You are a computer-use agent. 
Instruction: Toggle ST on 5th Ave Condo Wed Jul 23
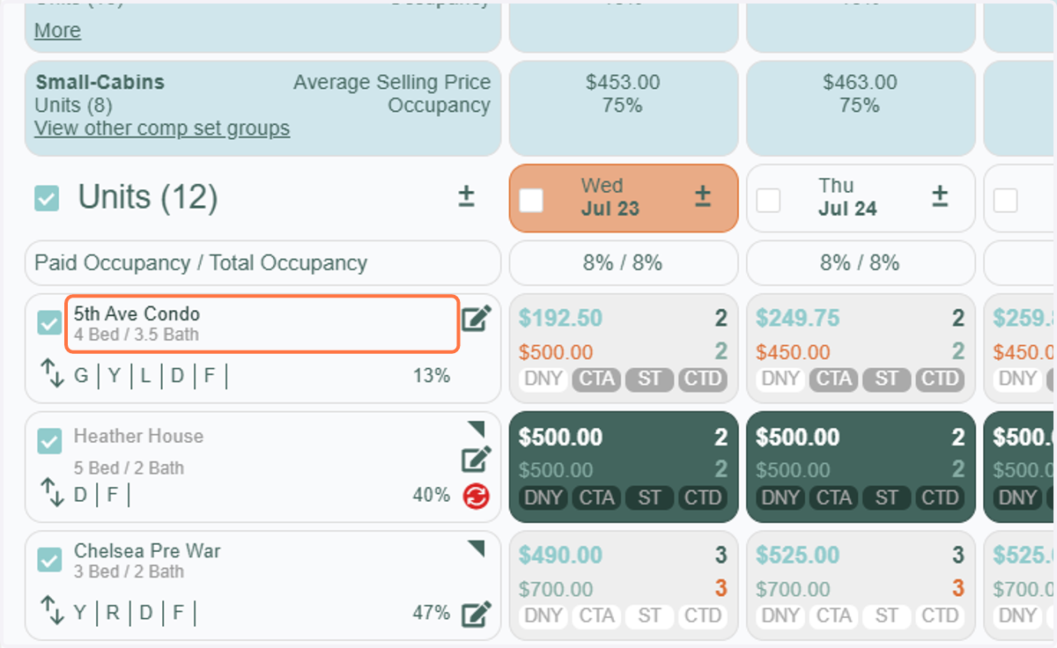(649, 379)
